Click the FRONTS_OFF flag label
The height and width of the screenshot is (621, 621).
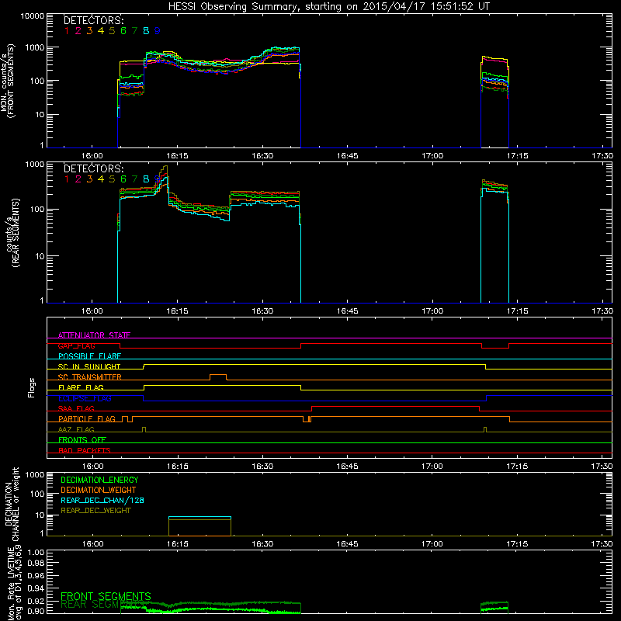82,439
